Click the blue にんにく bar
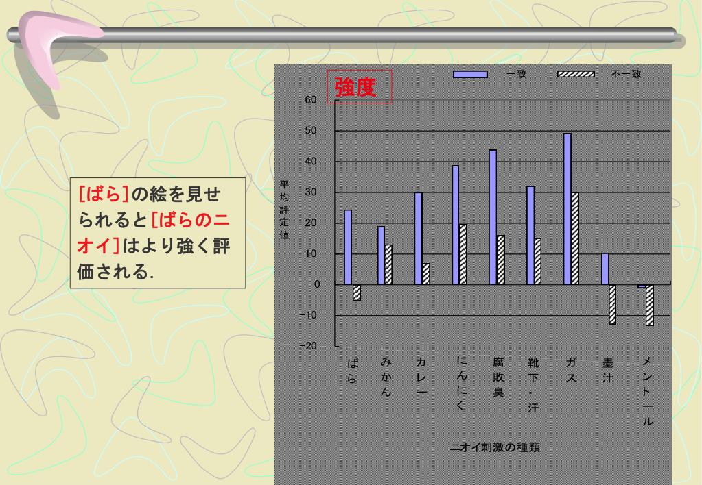The image size is (702, 485). pos(456,225)
